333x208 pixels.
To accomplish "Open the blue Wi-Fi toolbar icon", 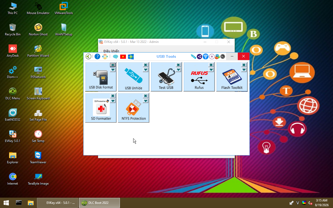I will click(x=206, y=56).
